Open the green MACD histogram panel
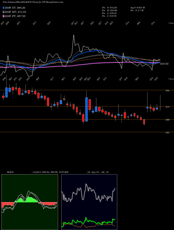Viewport: 174px width, 230px height. click(30, 202)
